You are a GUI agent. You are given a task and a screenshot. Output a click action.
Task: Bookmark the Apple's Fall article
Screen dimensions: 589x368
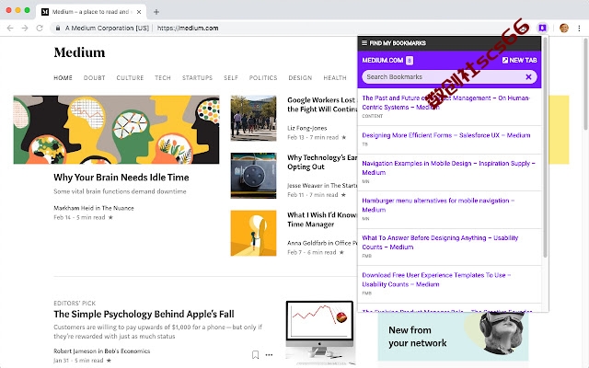[256, 354]
